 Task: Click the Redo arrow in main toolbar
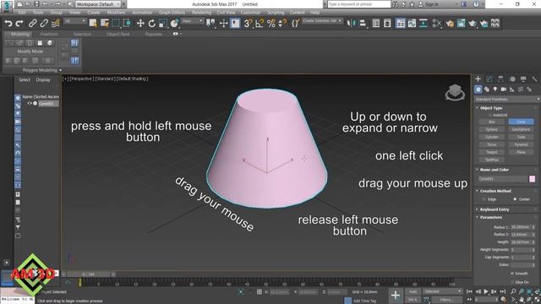click(19, 23)
